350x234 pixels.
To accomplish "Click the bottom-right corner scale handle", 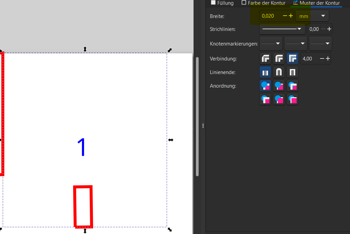I will 170,230.
